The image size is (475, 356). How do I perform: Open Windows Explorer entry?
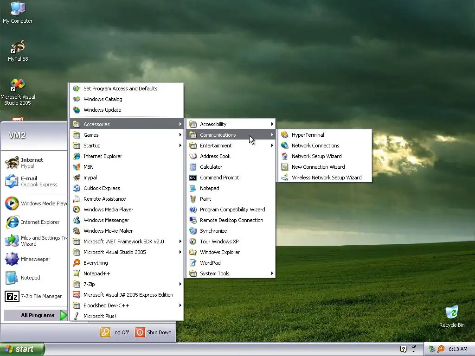pos(231,252)
